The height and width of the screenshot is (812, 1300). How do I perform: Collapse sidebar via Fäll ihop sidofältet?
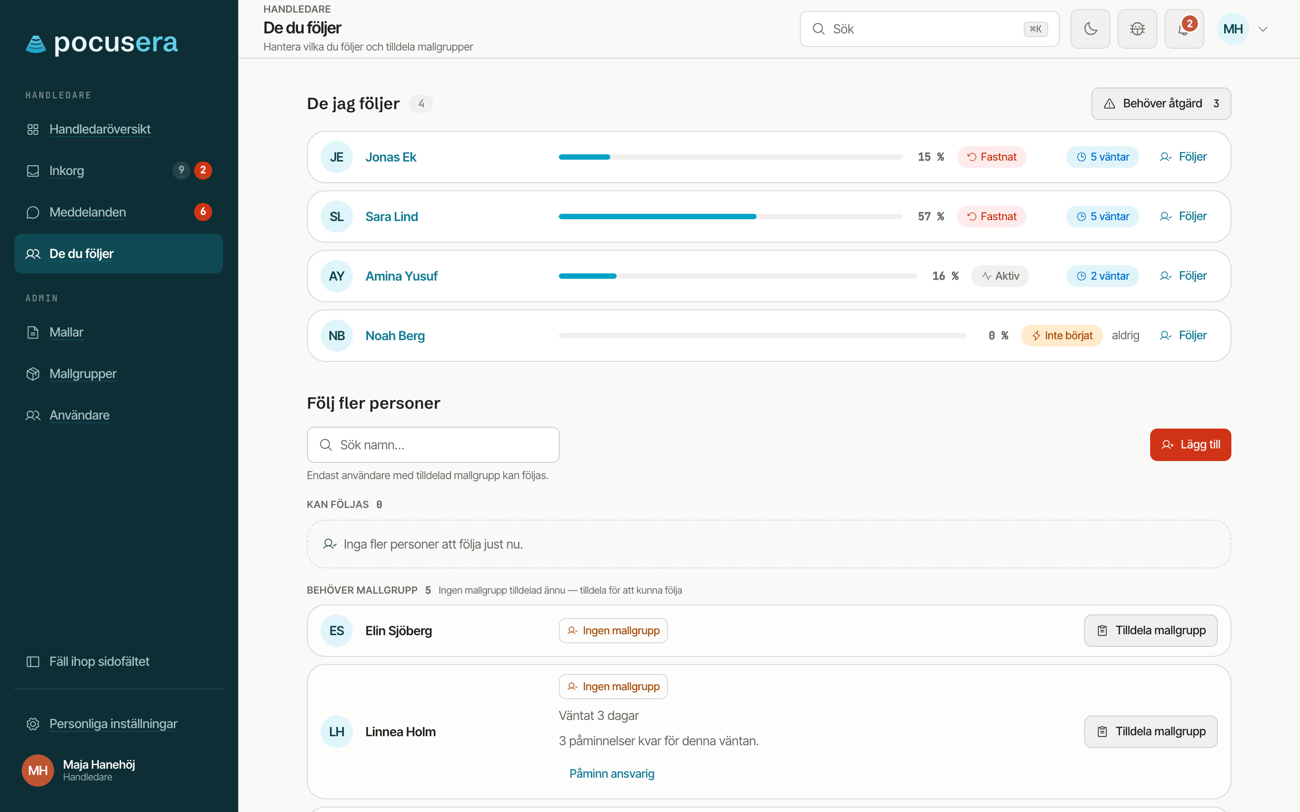click(x=118, y=661)
